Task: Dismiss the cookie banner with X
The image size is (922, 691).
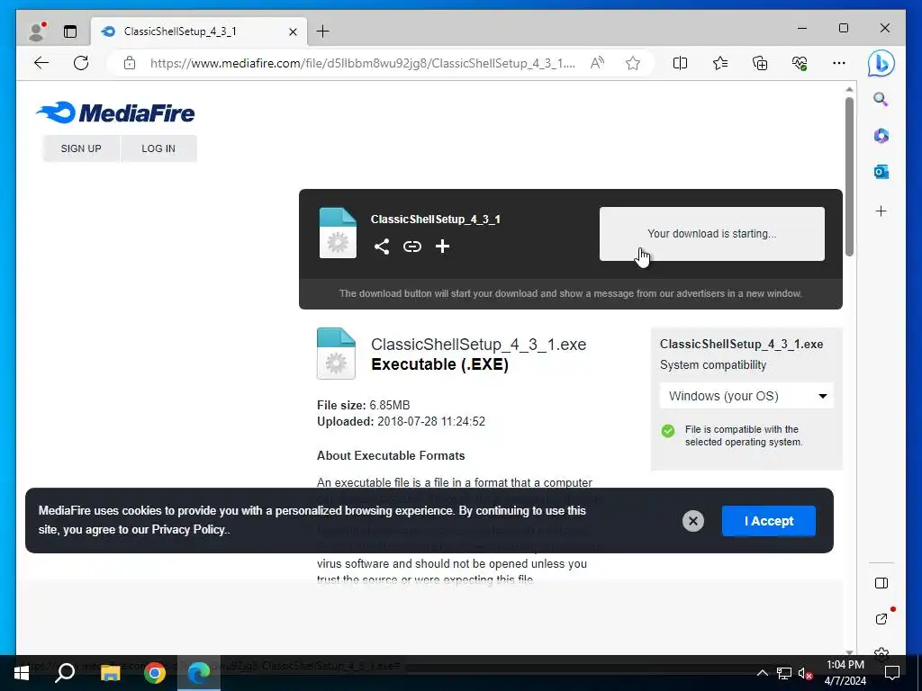Action: 692,521
